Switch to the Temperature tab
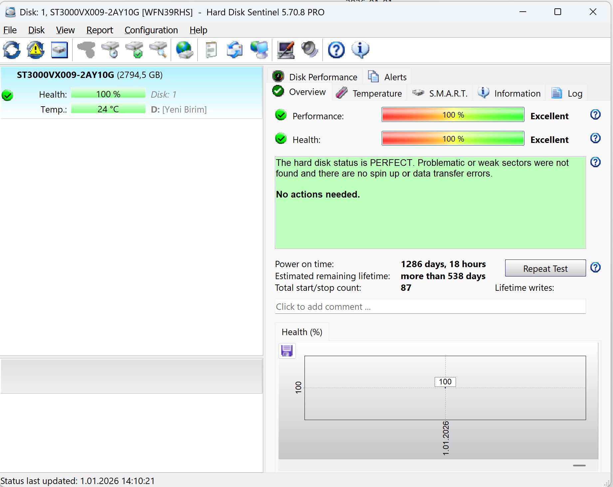 [369, 94]
